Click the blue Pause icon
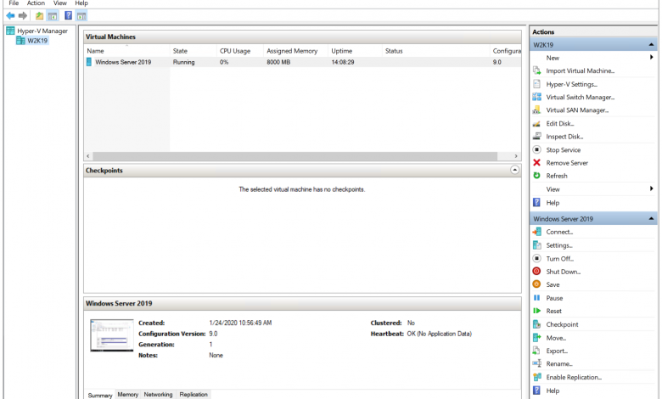This screenshot has height=399, width=662. click(536, 298)
